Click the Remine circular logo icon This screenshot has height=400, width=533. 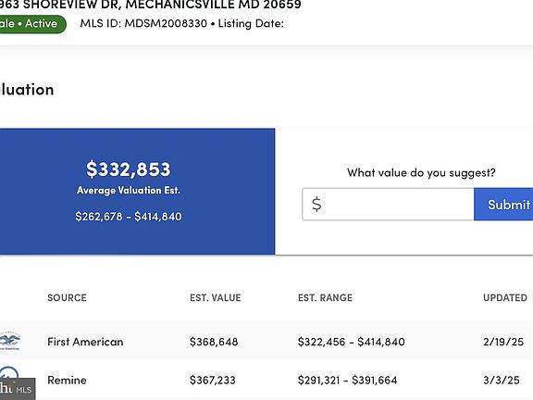(9, 373)
